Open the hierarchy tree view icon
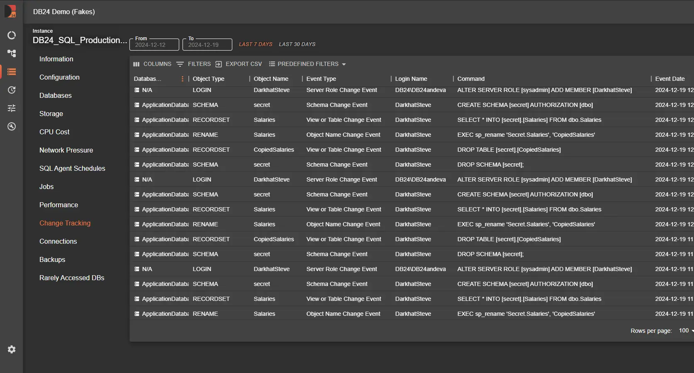The width and height of the screenshot is (694, 373). point(12,53)
